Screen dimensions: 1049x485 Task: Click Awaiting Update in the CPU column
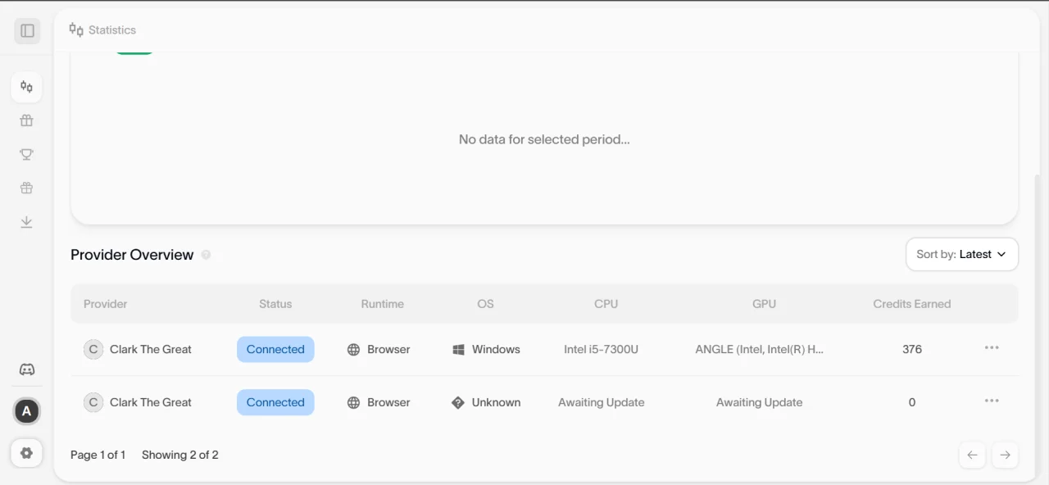[602, 402]
